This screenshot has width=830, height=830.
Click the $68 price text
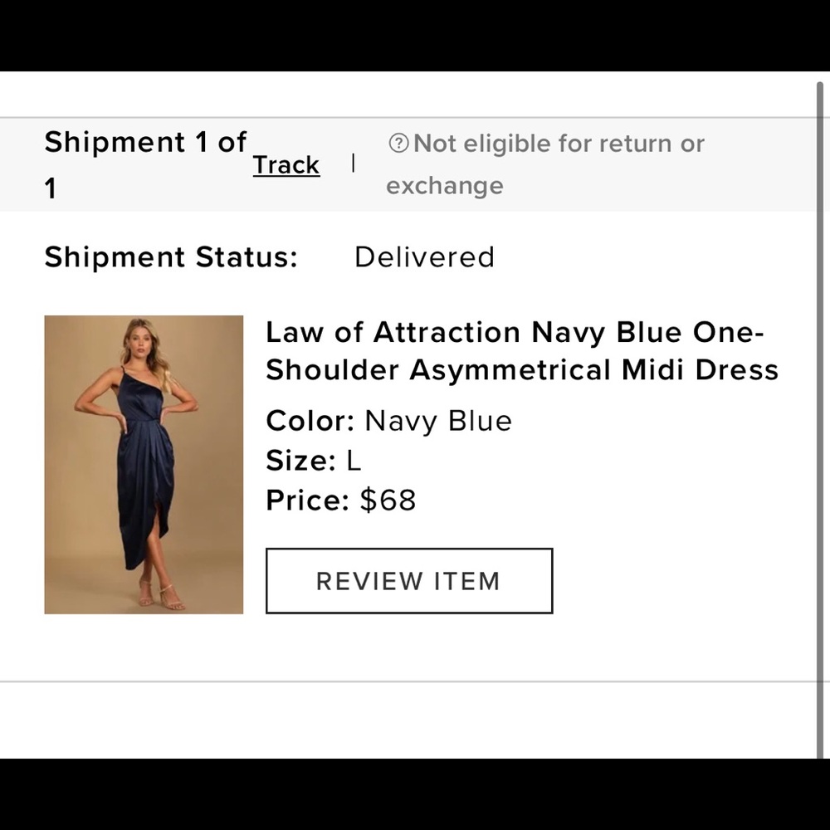click(387, 500)
